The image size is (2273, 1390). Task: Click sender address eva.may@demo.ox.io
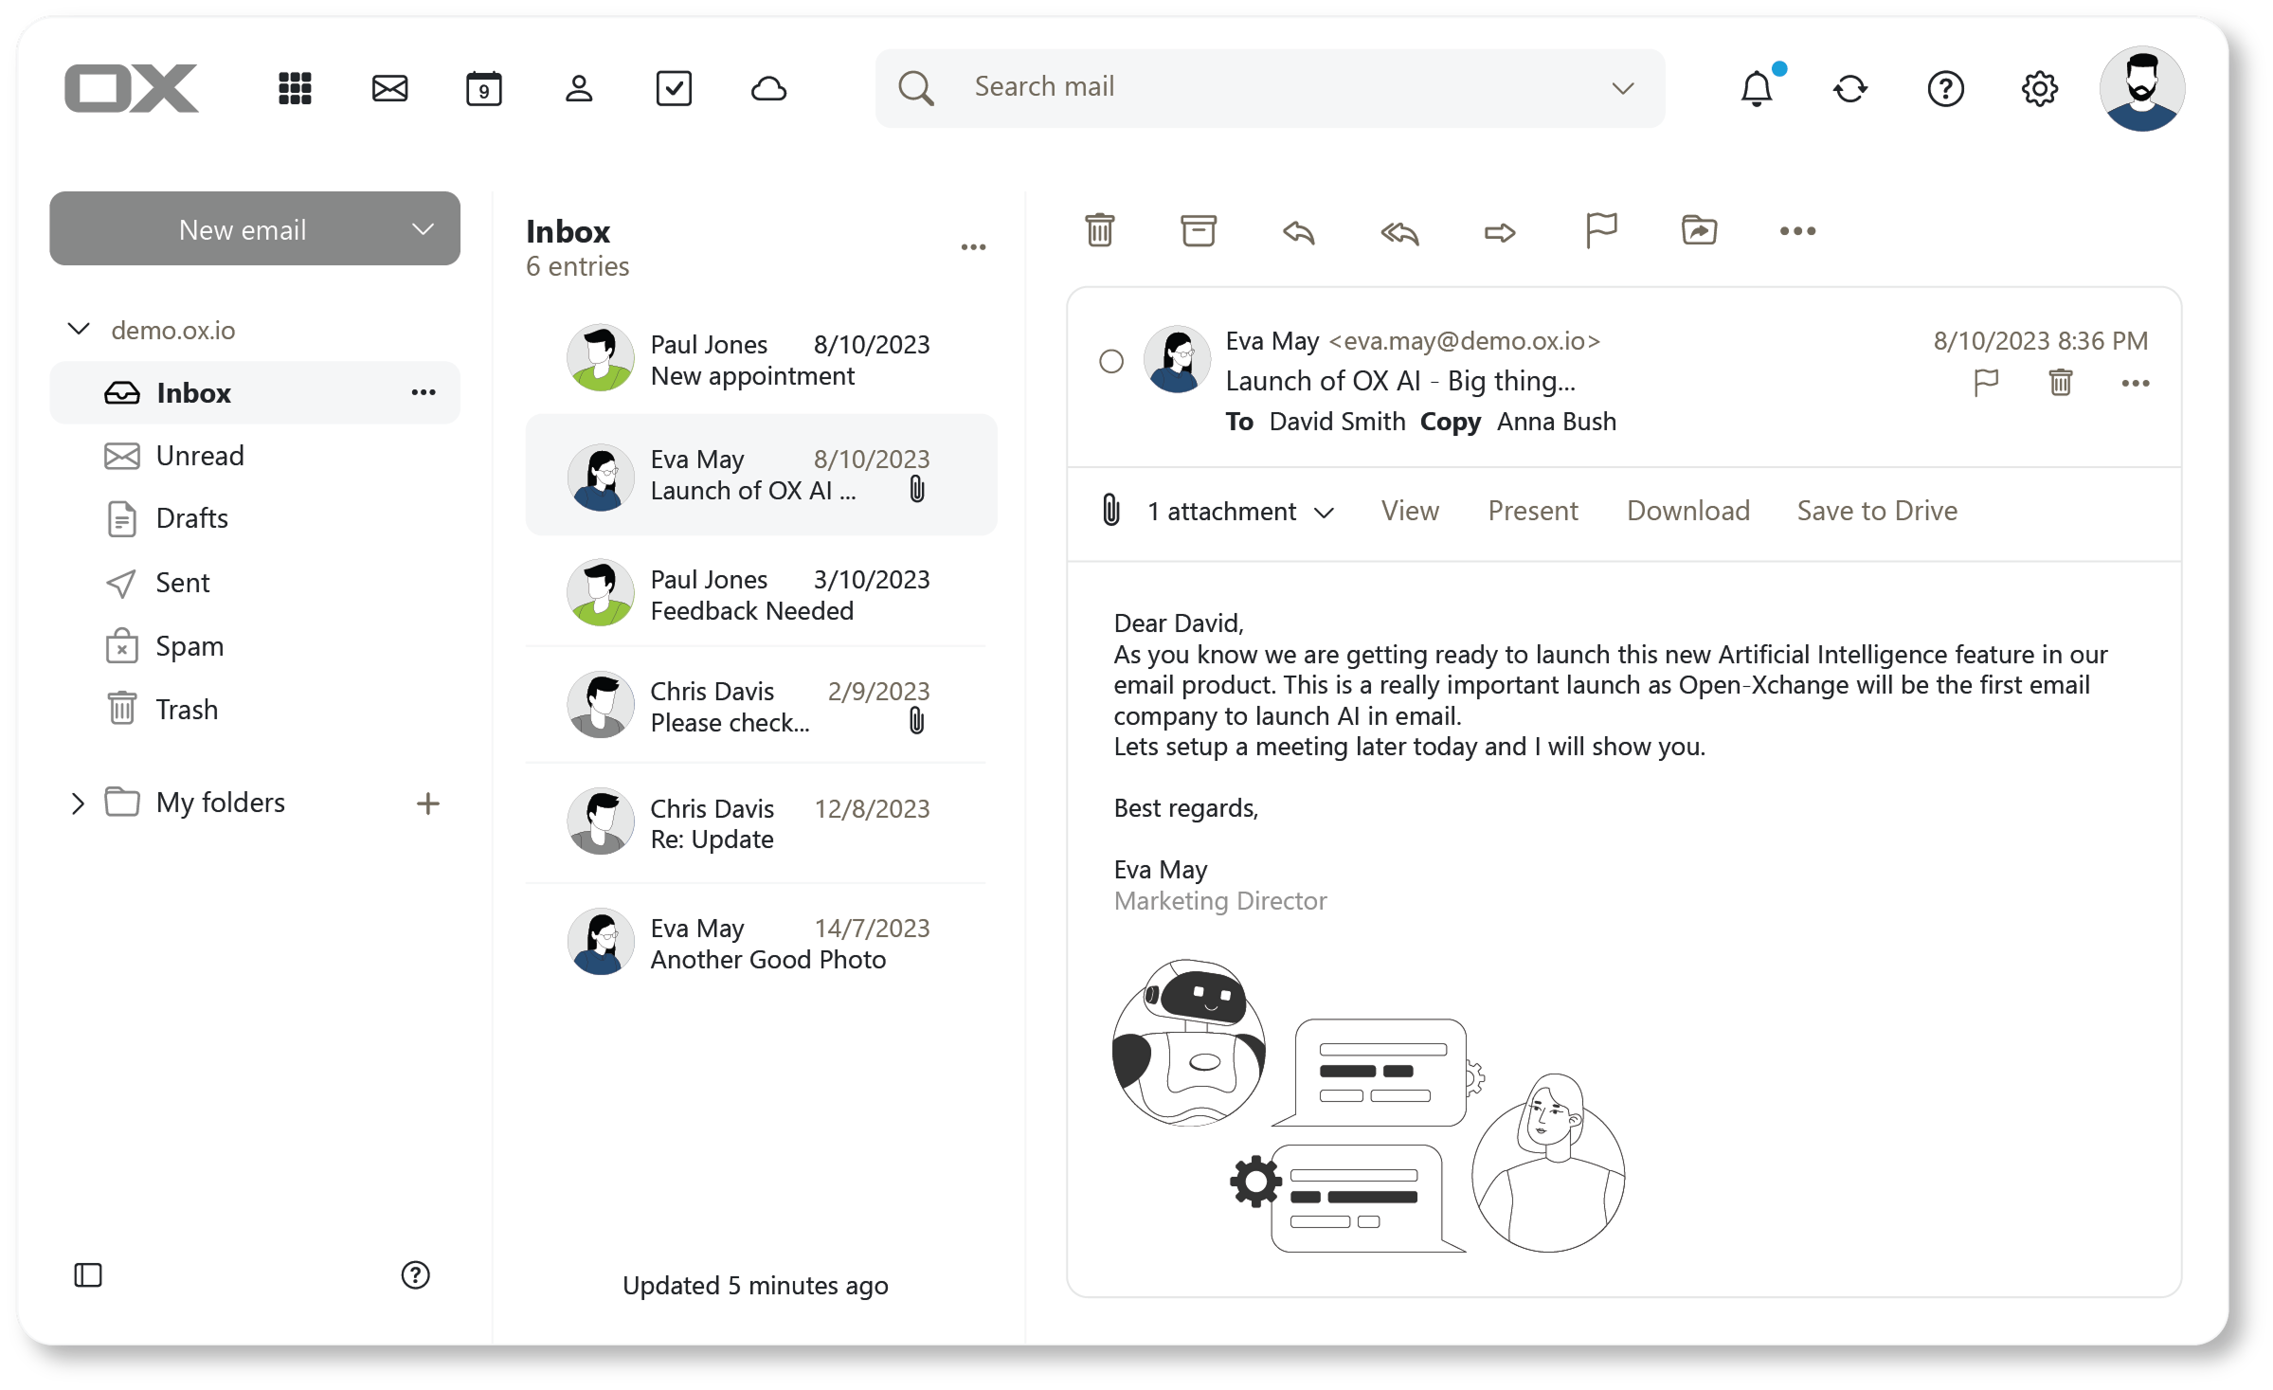pos(1465,341)
